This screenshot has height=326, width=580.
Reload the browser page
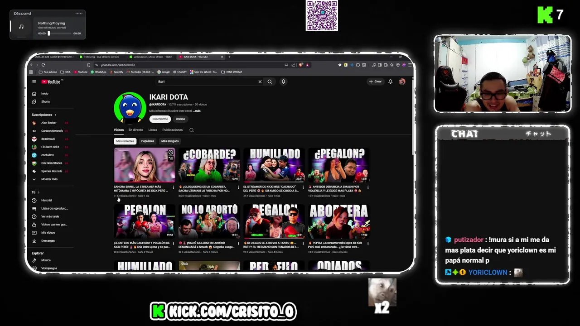43,65
